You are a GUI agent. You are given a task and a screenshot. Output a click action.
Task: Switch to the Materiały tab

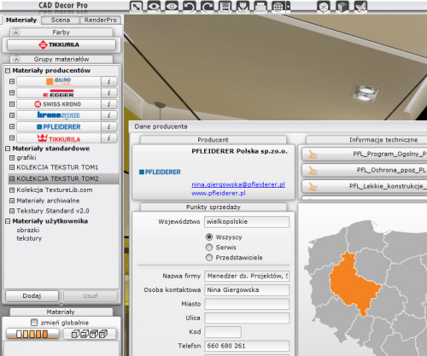coord(21,20)
